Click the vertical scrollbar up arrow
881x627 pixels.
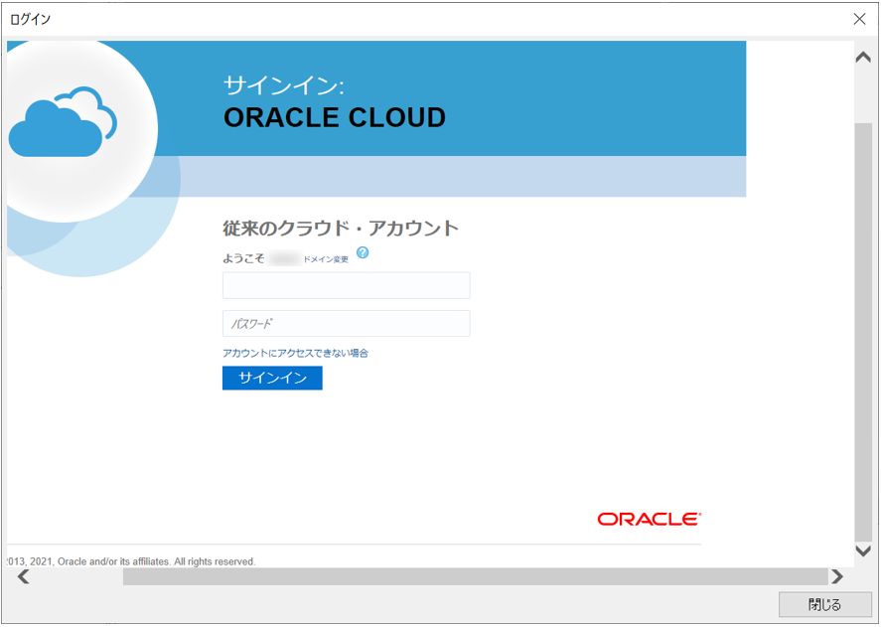coord(862,57)
